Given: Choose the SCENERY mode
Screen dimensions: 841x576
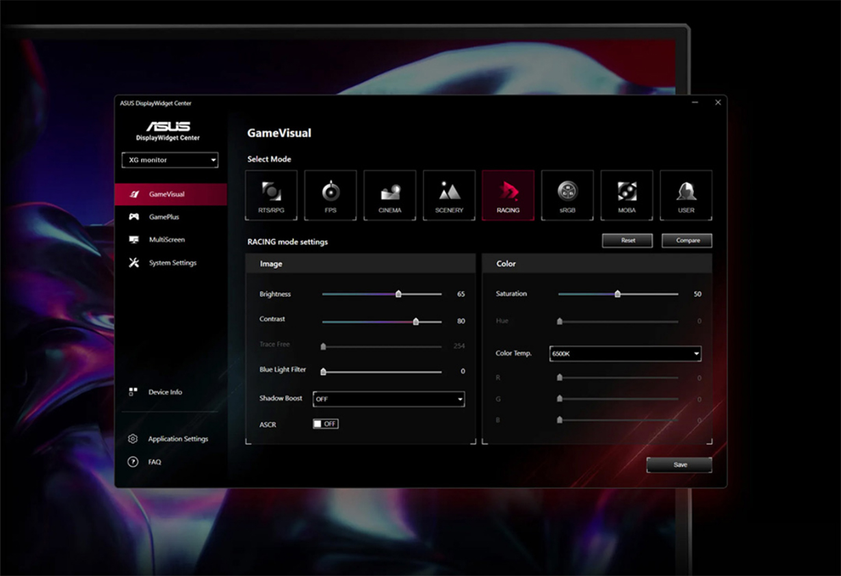Looking at the screenshot, I should coord(449,194).
